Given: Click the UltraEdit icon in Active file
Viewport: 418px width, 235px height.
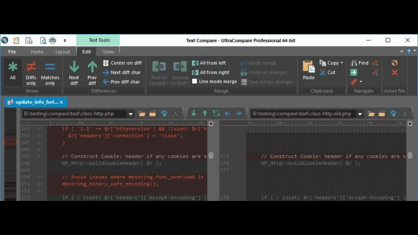Looking at the screenshot, I should pyautogui.click(x=394, y=63).
